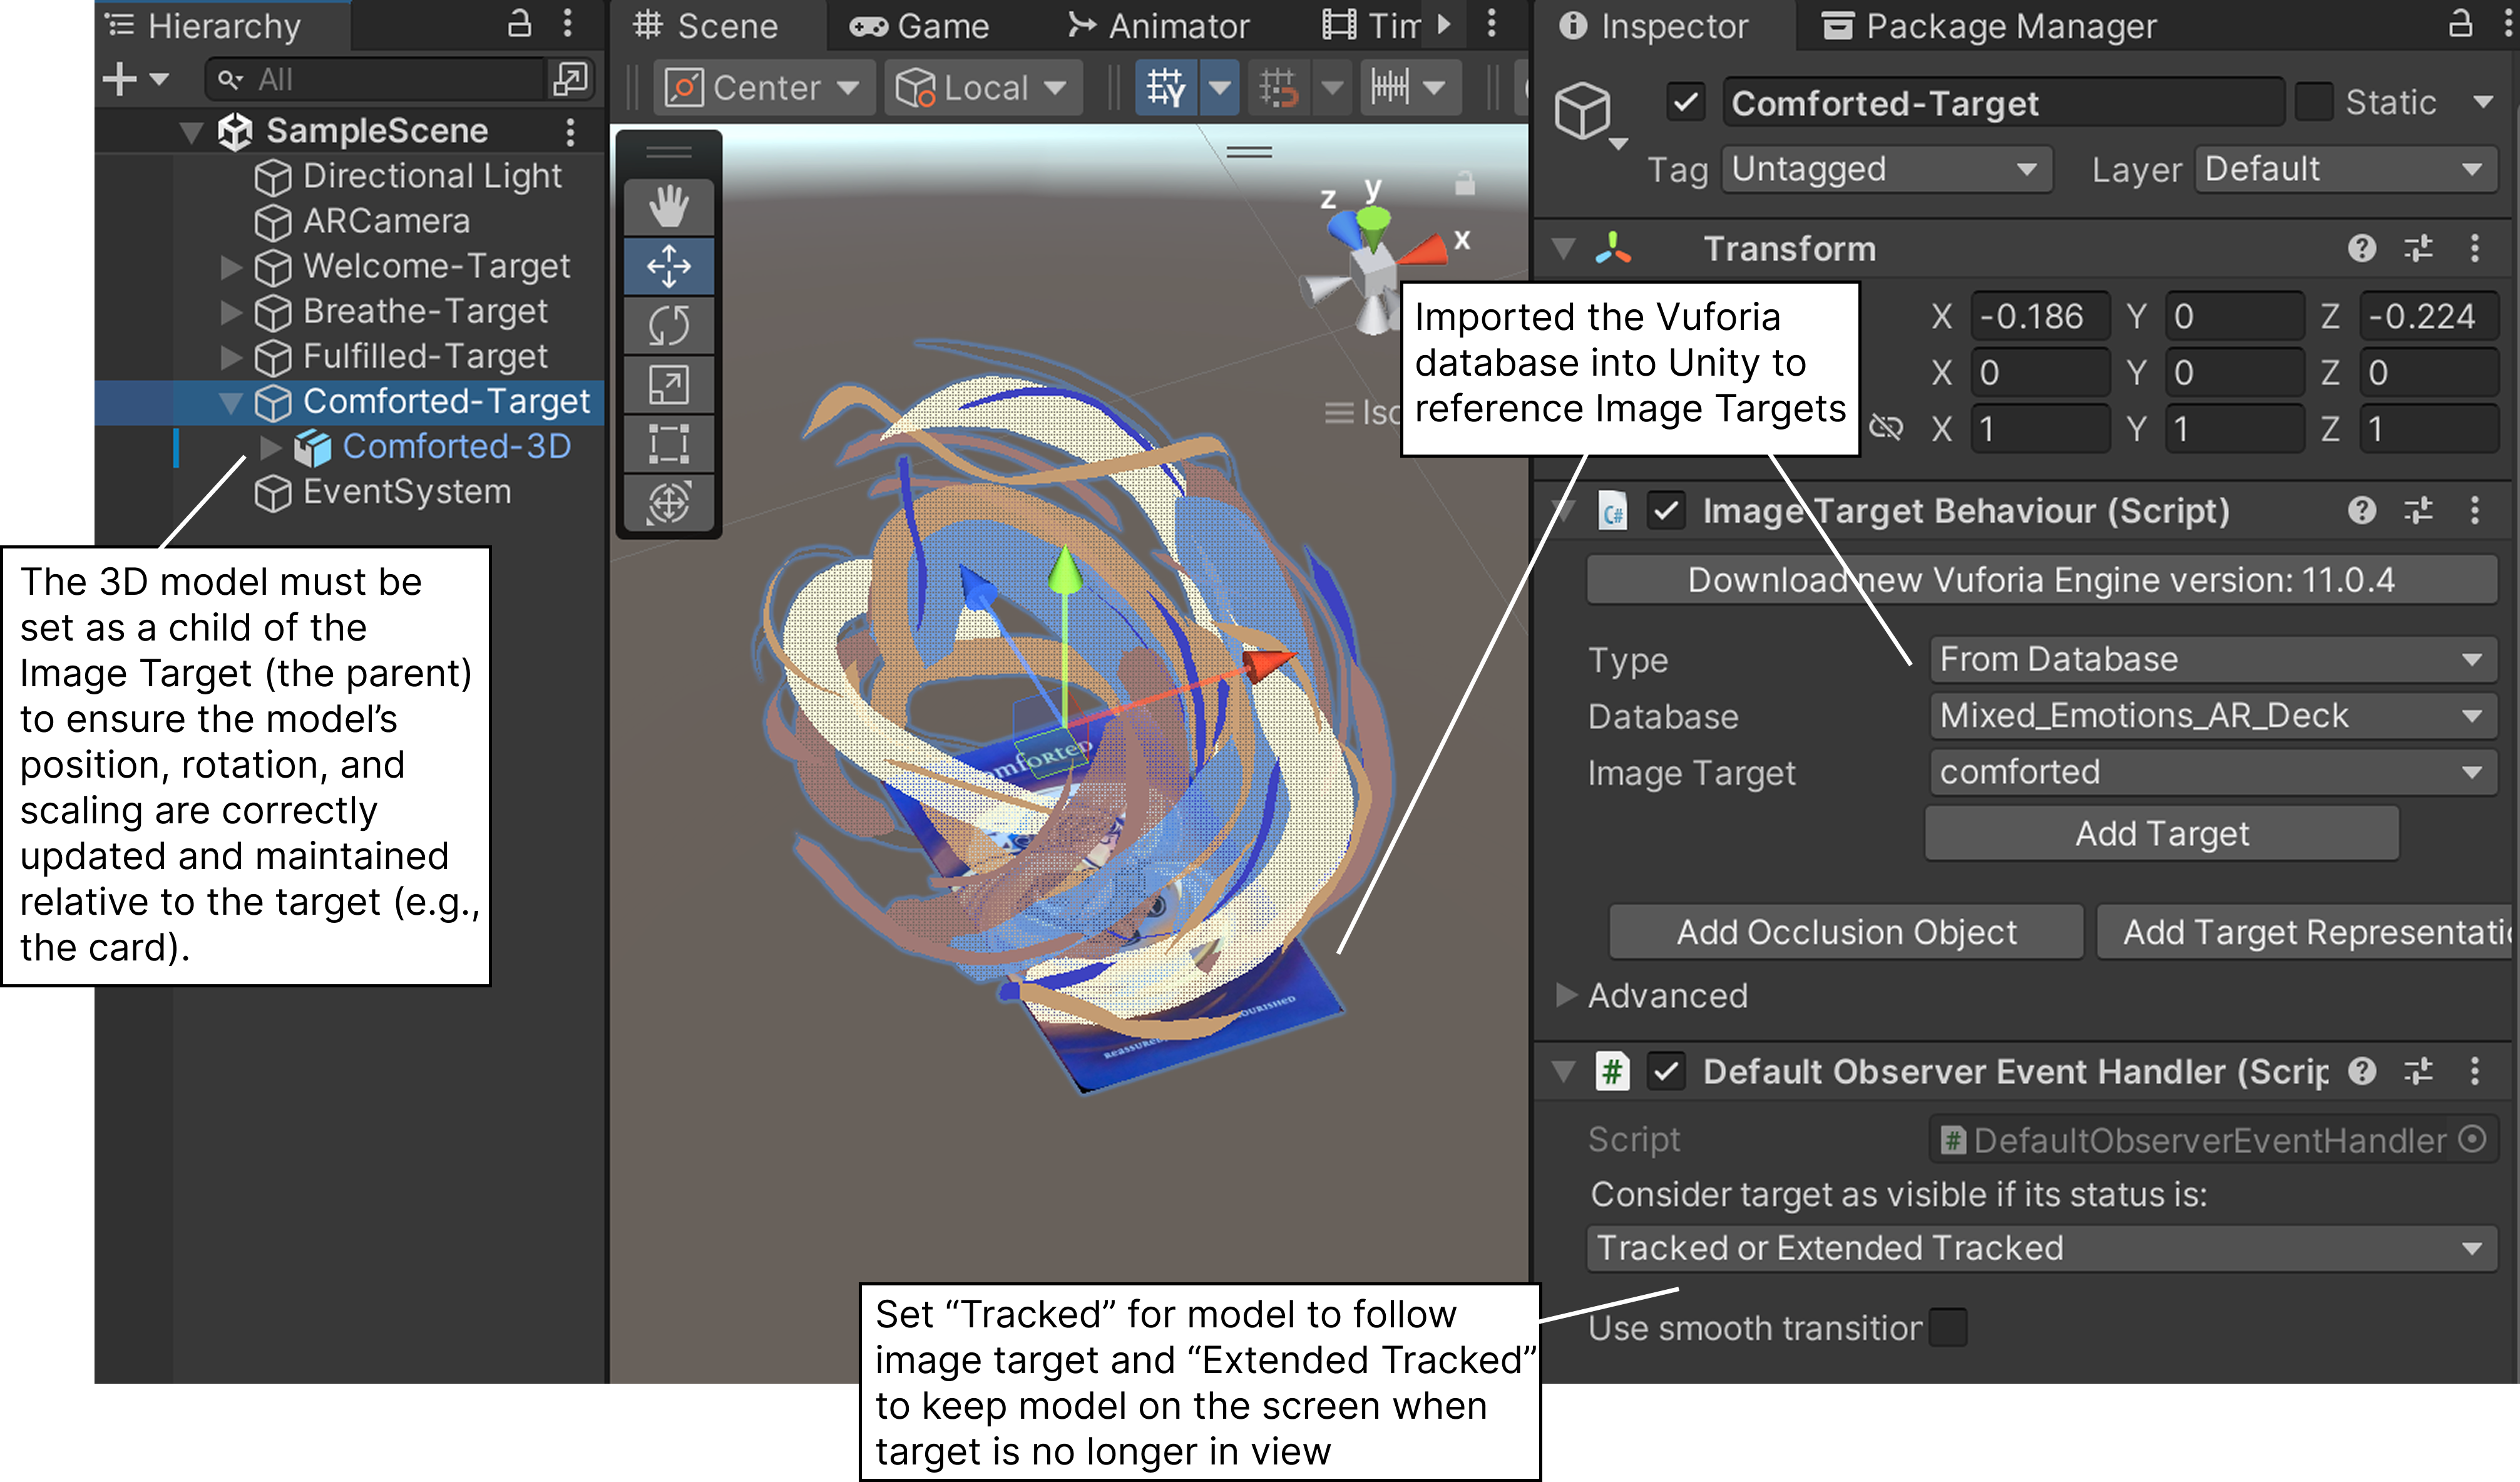Select ARCamera in the hierarchy

coord(386,221)
